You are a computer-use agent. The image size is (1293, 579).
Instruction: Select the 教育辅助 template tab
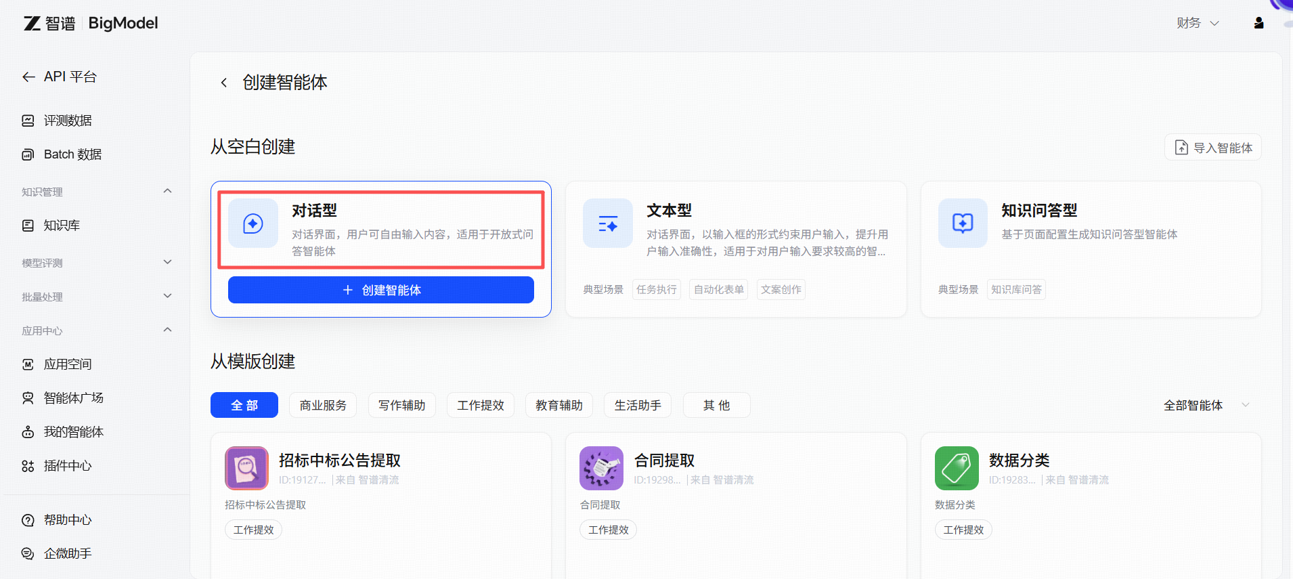(x=558, y=405)
